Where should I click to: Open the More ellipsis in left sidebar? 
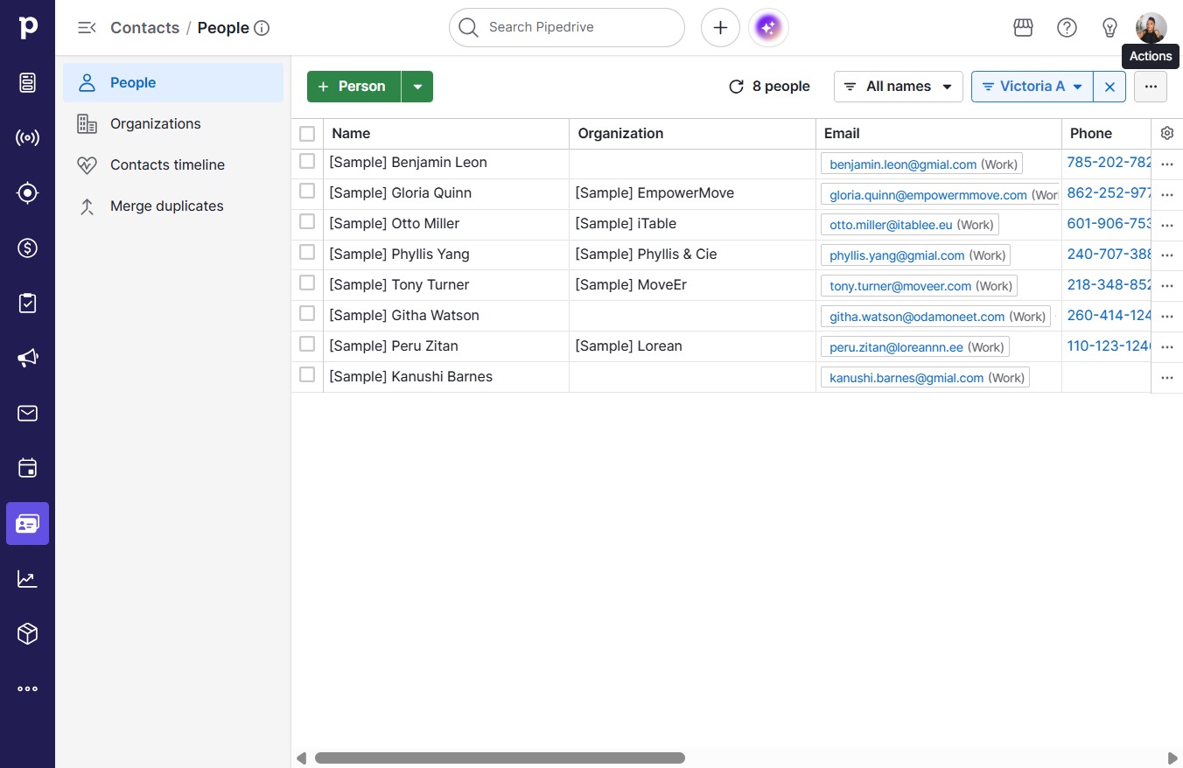coord(28,689)
